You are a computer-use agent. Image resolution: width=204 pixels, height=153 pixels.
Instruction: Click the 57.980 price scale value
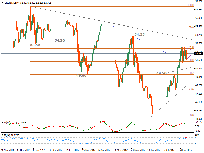tap(199, 10)
